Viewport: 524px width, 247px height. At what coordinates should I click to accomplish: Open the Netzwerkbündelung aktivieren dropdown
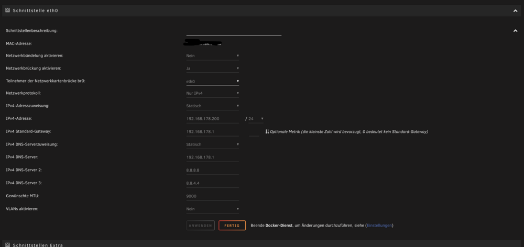pyautogui.click(x=213, y=56)
